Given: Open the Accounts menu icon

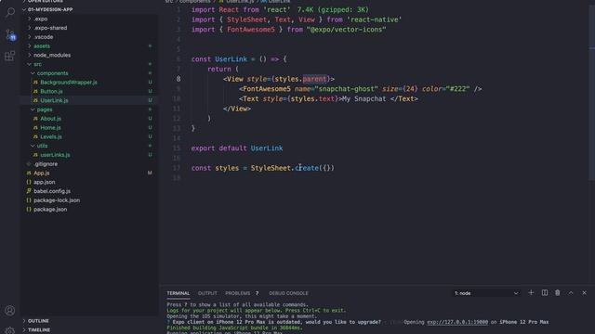Looking at the screenshot, I should click(10, 311).
